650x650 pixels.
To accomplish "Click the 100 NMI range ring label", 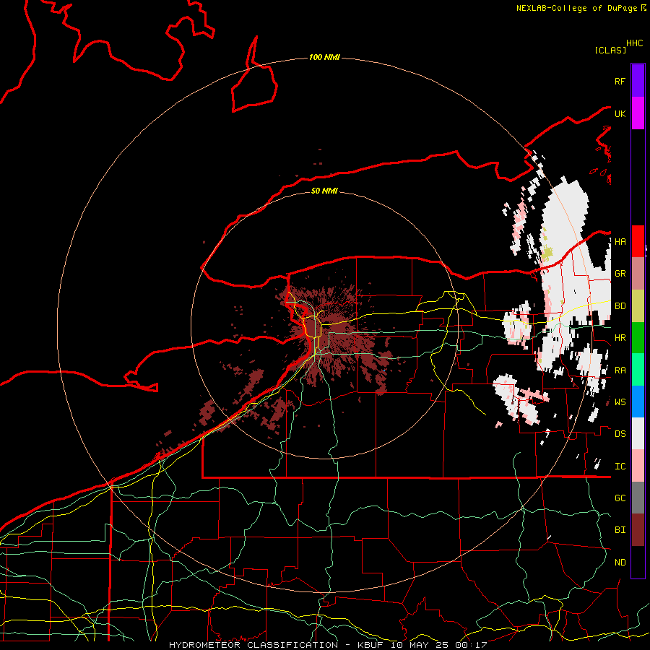I will [324, 57].
